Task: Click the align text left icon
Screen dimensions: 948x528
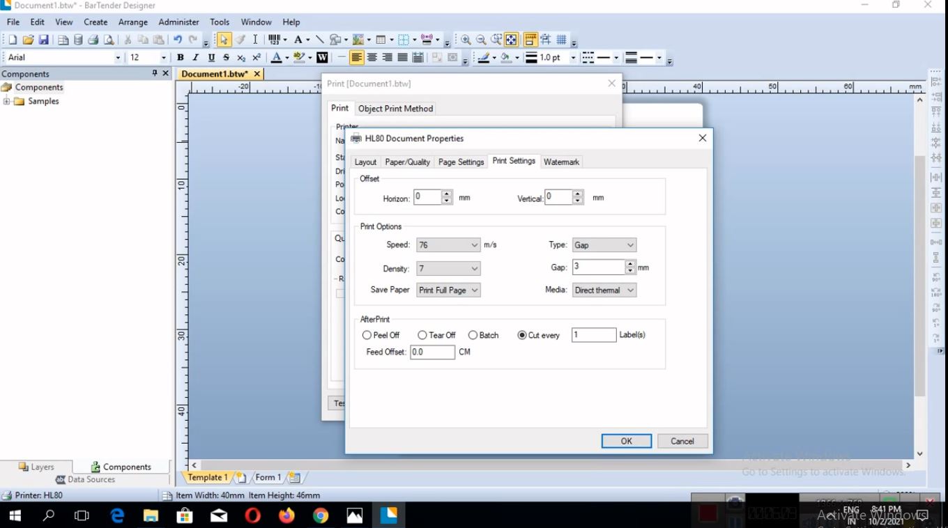Action: click(357, 58)
